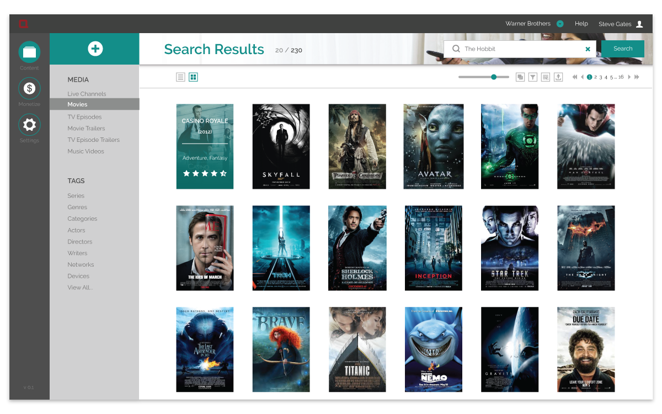Screen dimensions: 662x414
Task: Switch to grid view
Action: point(193,77)
